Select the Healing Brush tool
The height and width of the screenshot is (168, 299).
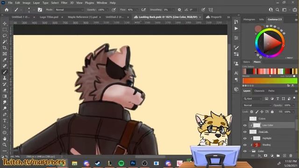coord(5,66)
